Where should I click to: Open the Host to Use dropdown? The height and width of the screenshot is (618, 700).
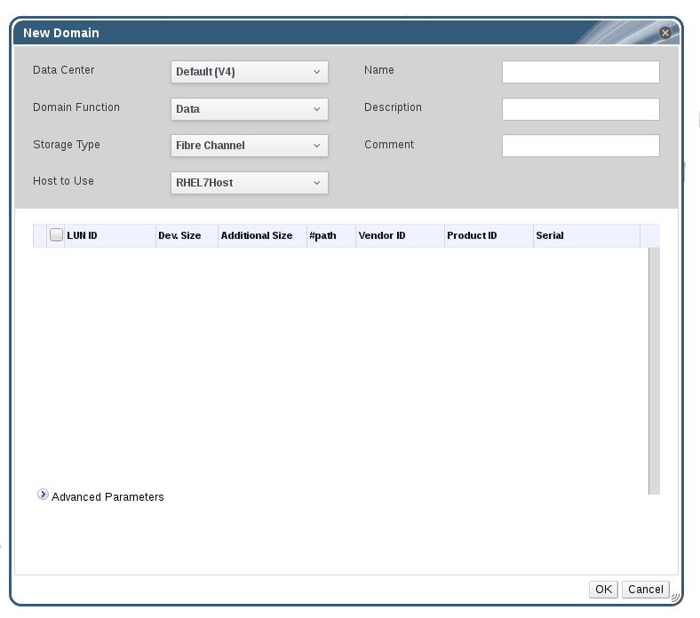[249, 183]
